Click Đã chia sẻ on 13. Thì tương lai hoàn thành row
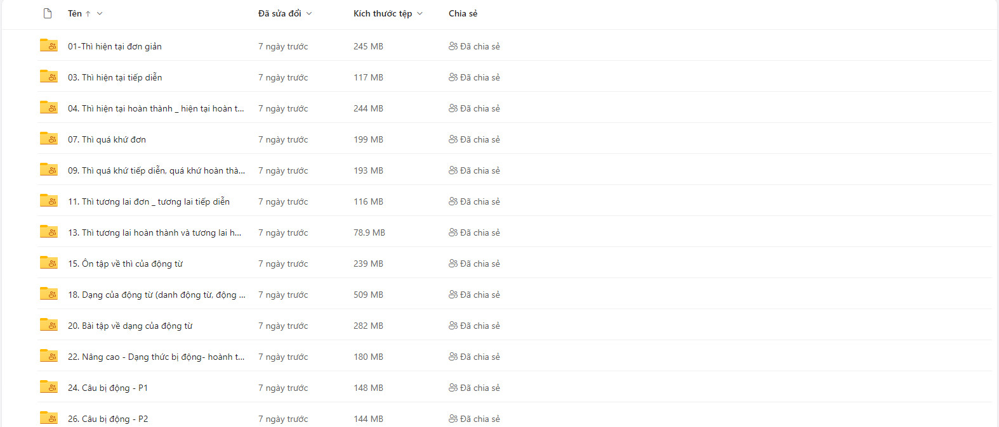999x427 pixels. (x=480, y=233)
